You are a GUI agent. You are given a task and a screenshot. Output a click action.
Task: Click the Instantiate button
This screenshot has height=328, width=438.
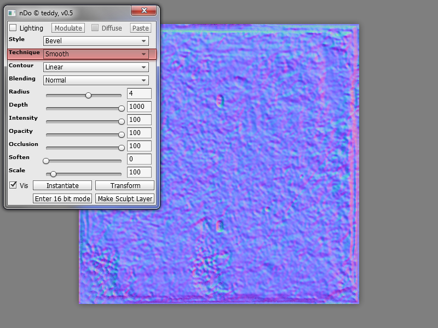pos(62,185)
